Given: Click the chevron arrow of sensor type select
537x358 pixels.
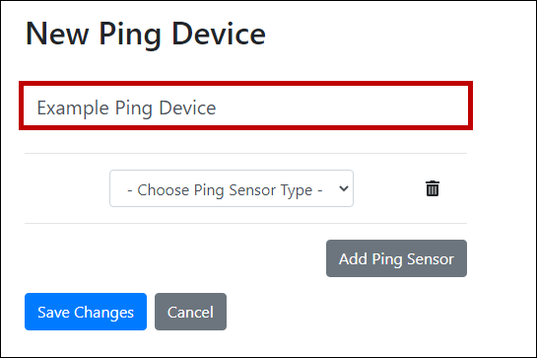Looking at the screenshot, I should 344,188.
